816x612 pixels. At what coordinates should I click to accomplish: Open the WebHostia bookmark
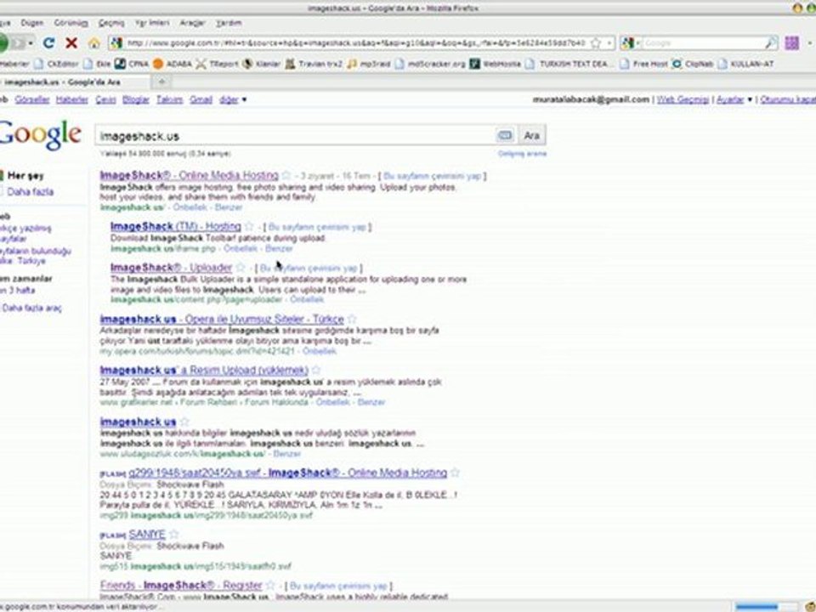click(x=496, y=64)
